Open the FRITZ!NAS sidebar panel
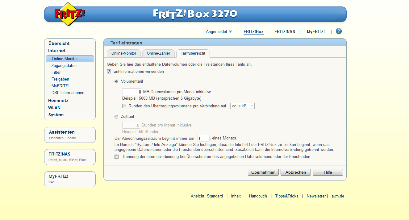 click(70, 157)
